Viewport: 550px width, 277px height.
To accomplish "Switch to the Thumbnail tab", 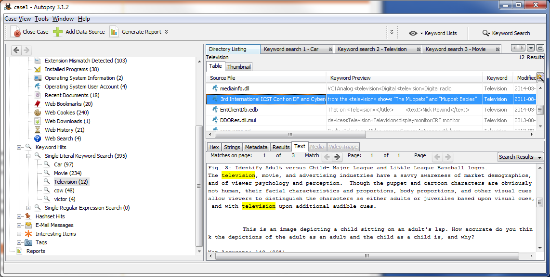I will click(x=239, y=66).
